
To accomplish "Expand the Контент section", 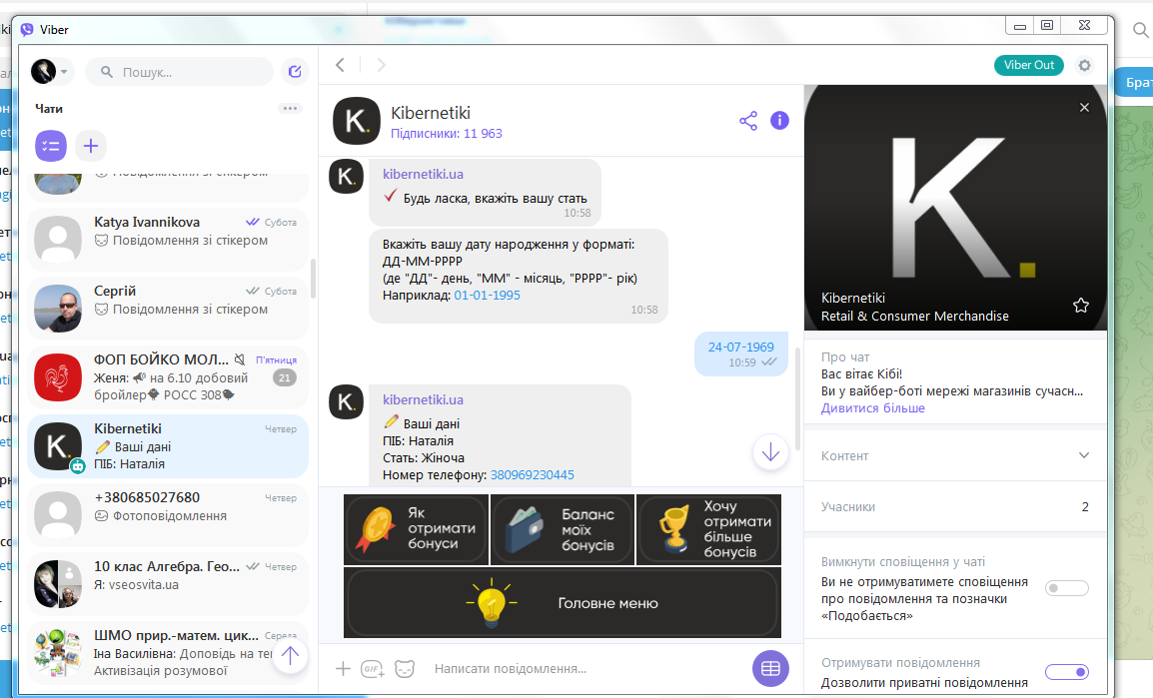I will point(955,455).
